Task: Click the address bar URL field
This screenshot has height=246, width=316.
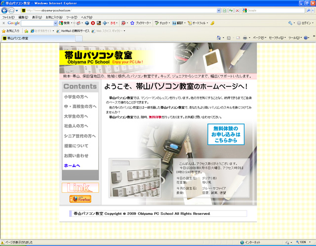Action: click(x=119, y=10)
